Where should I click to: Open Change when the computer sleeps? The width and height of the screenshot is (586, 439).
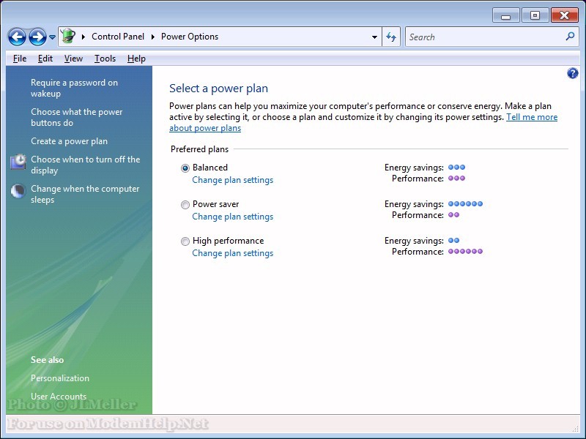85,194
